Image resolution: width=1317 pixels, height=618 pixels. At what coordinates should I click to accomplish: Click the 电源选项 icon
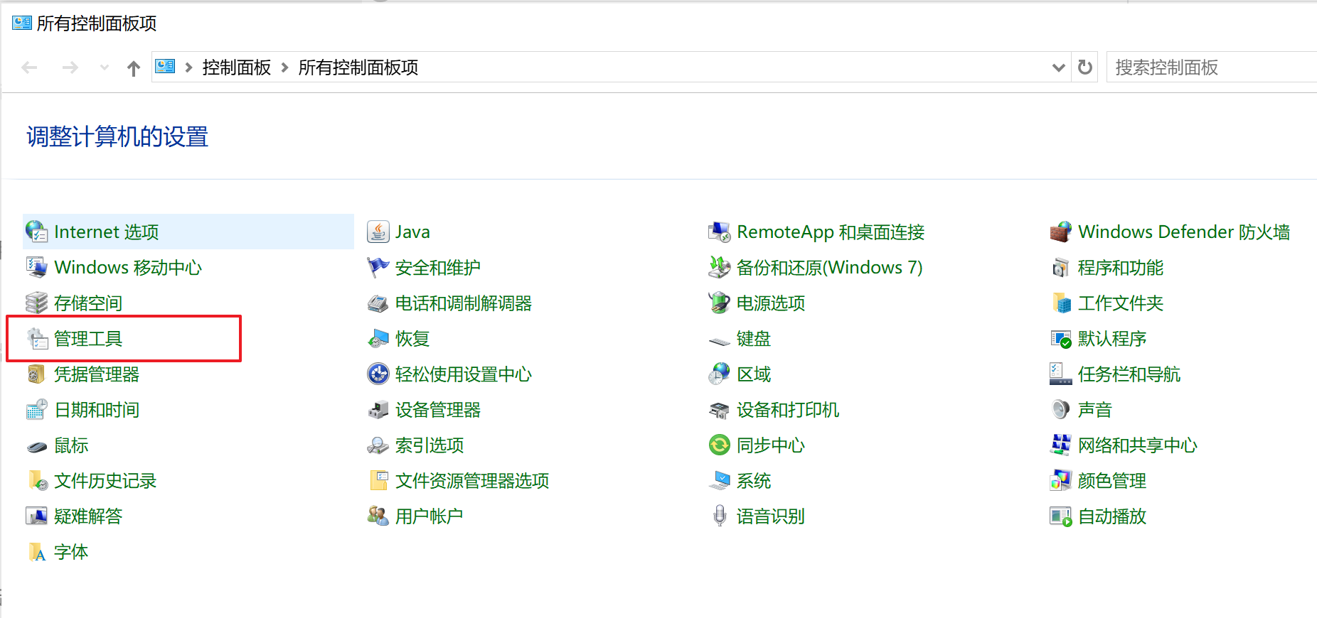point(719,303)
